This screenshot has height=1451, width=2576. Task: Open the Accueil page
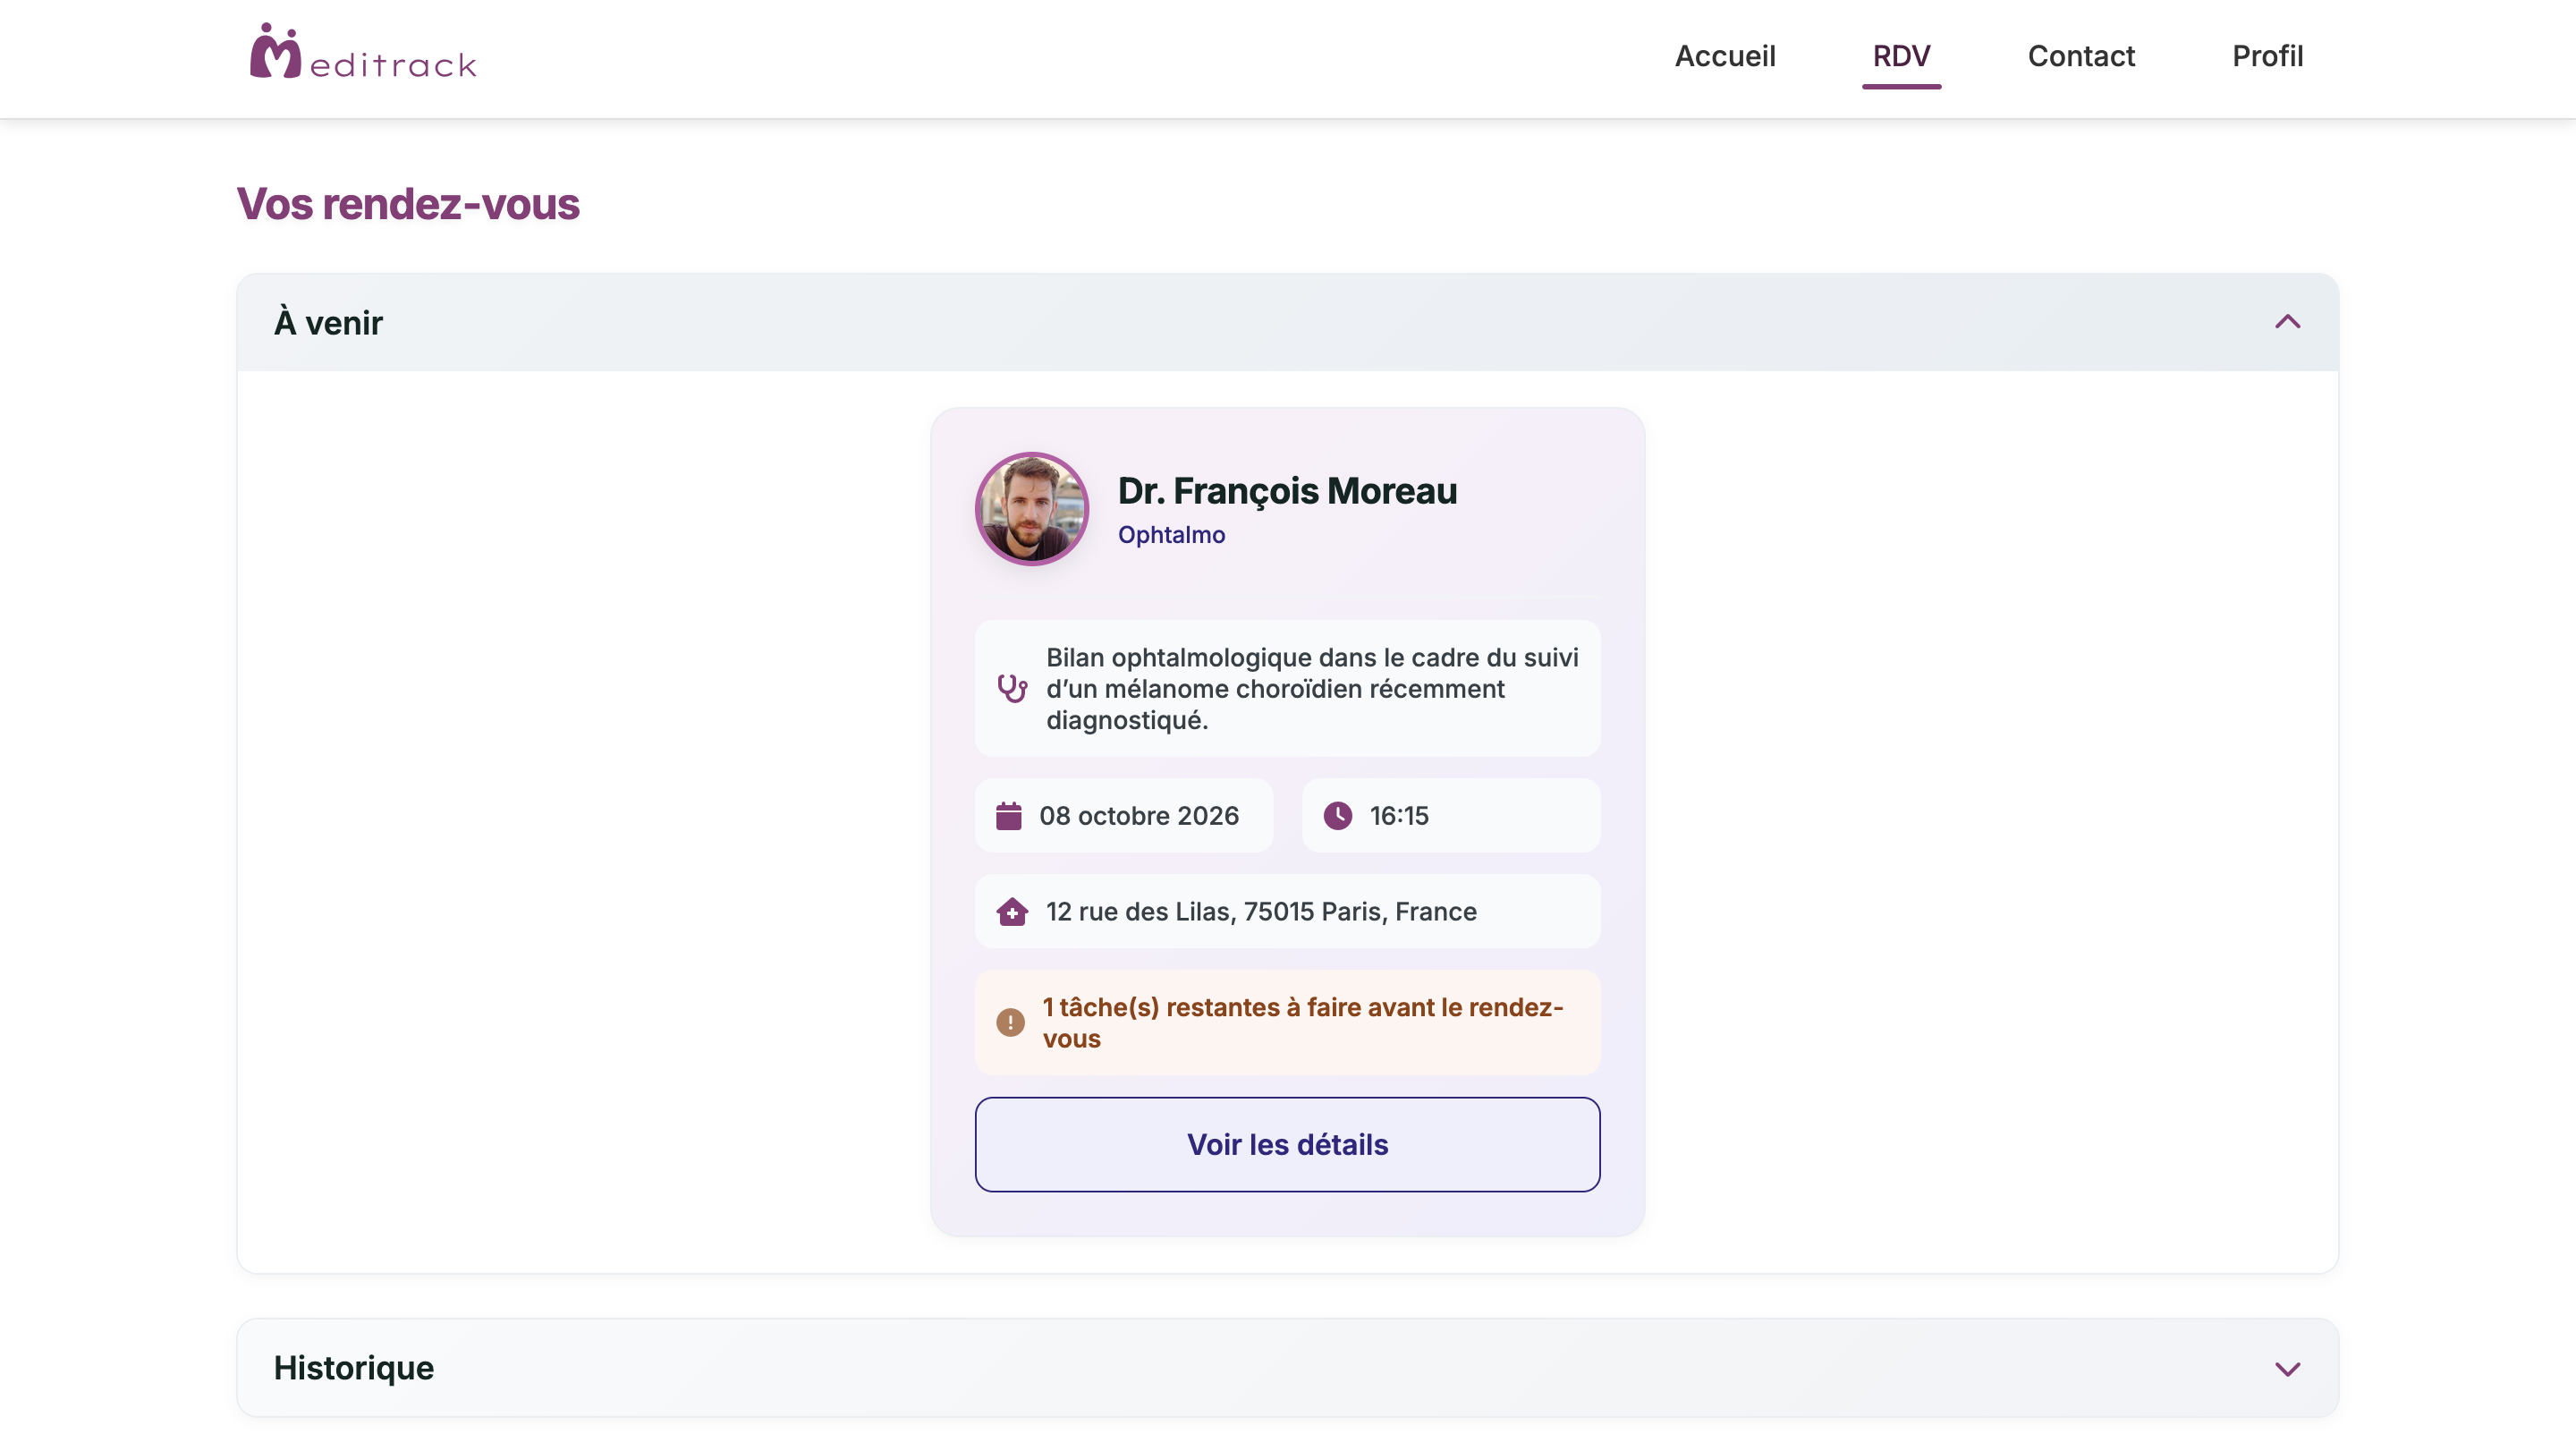pyautogui.click(x=1725, y=56)
